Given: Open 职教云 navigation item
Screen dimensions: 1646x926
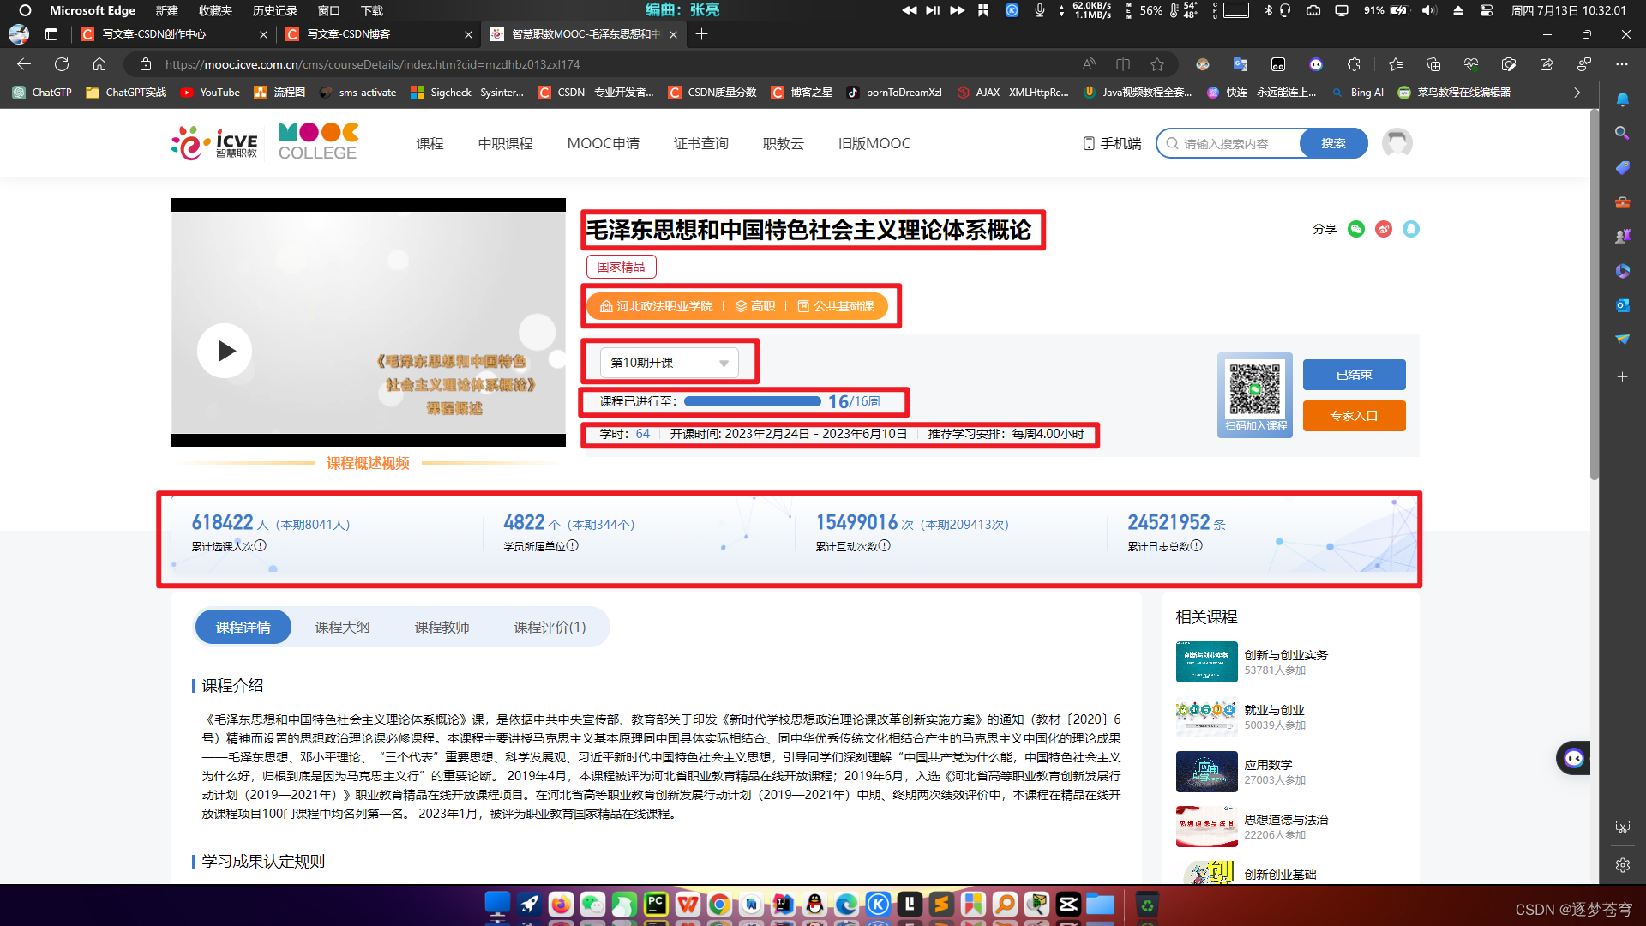Looking at the screenshot, I should (x=783, y=143).
